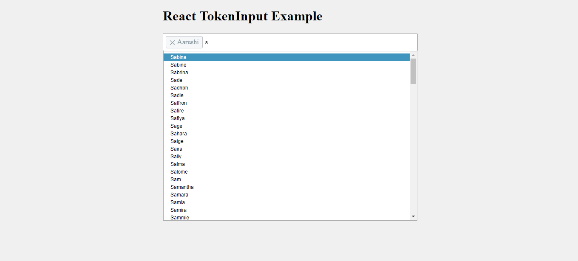Viewport: 578px width, 261px height.
Task: Choose Samira from the list
Action: click(x=286, y=210)
